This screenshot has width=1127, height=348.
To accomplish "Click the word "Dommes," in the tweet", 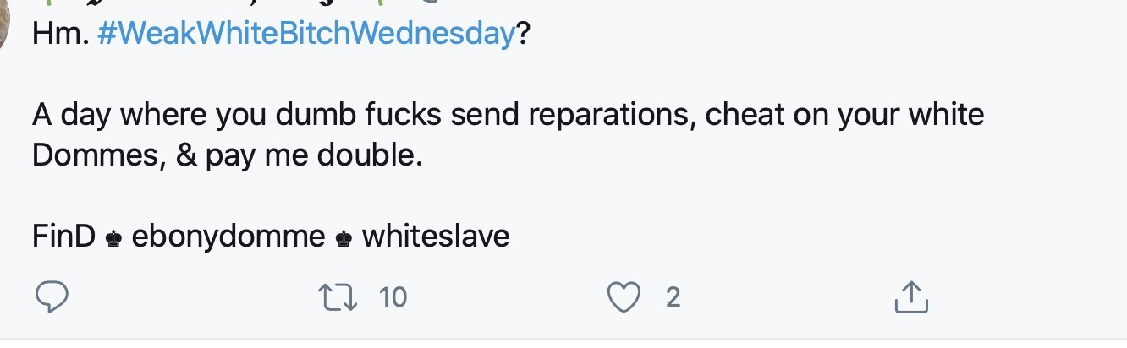I will pyautogui.click(x=98, y=156).
